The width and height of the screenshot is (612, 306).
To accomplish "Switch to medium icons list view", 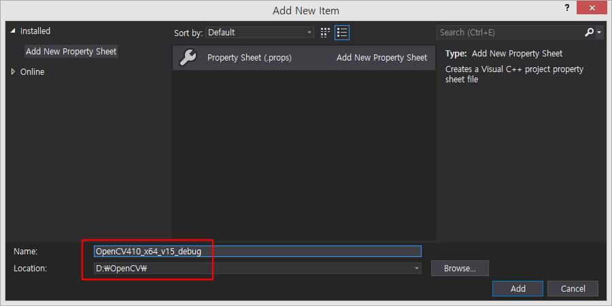I will 342,32.
